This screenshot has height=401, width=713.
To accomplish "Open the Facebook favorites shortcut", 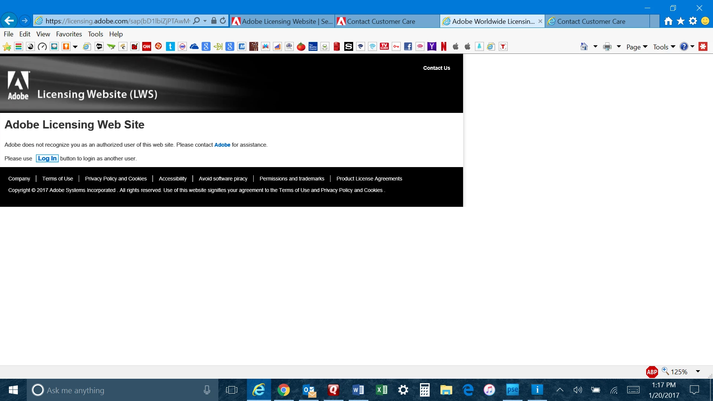I will [408, 46].
